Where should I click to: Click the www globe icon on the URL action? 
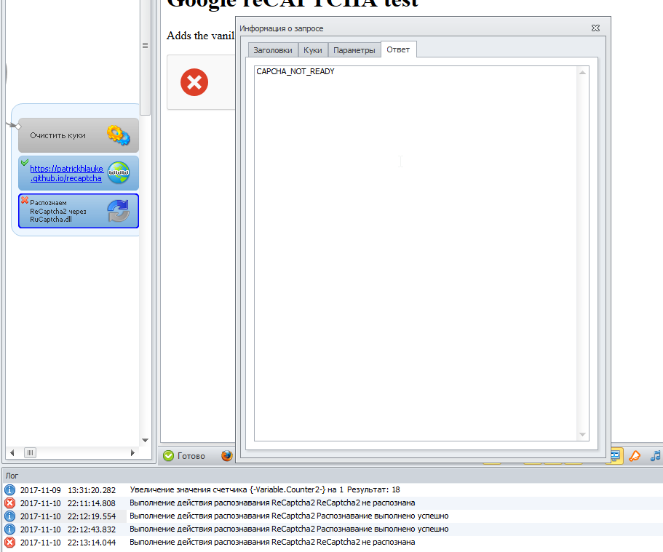pyautogui.click(x=119, y=172)
